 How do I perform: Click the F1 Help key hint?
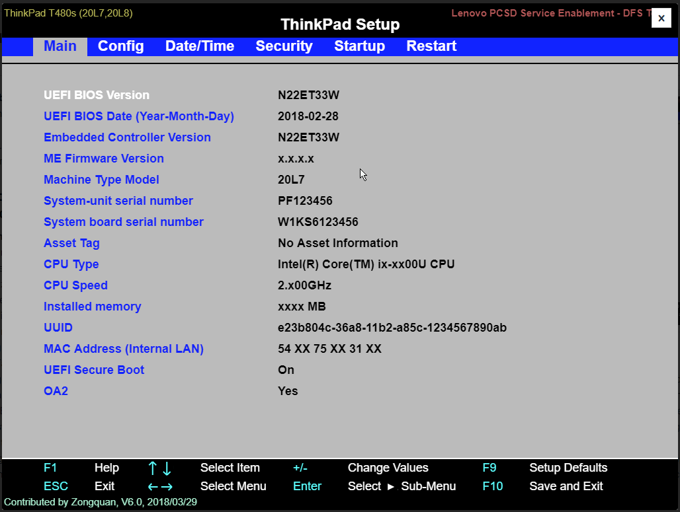[50, 468]
